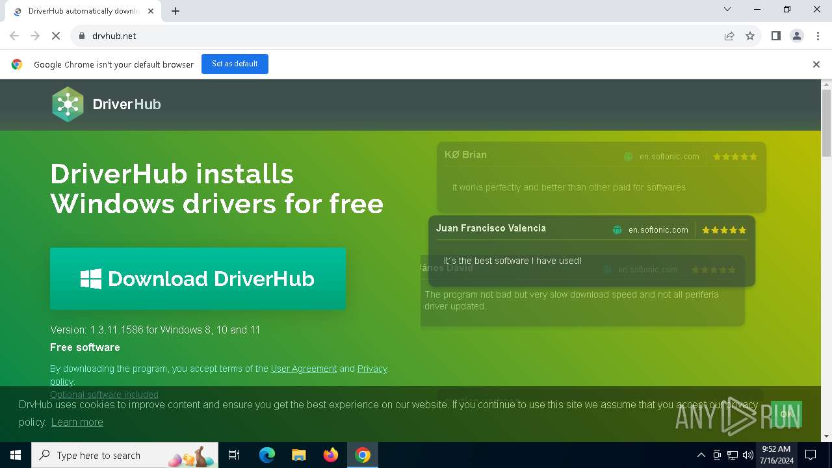Click scrollbar down arrow
The image size is (832, 468).
pyautogui.click(x=826, y=436)
